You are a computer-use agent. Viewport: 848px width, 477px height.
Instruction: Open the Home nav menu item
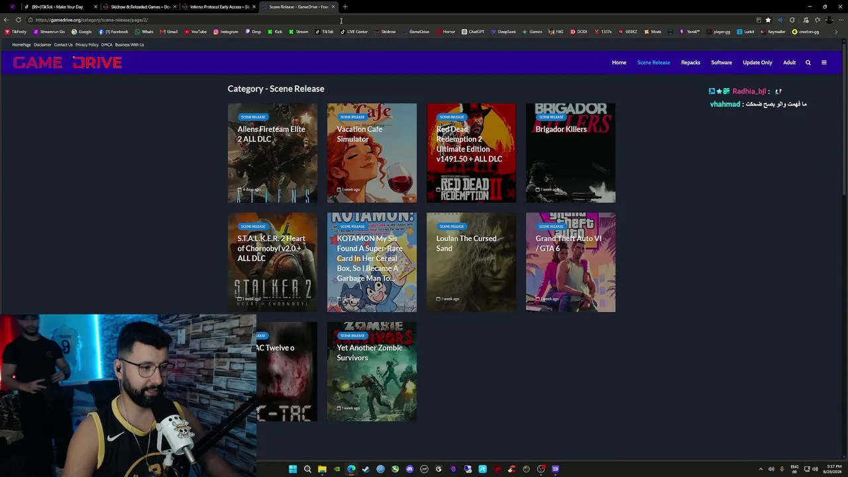[619, 62]
